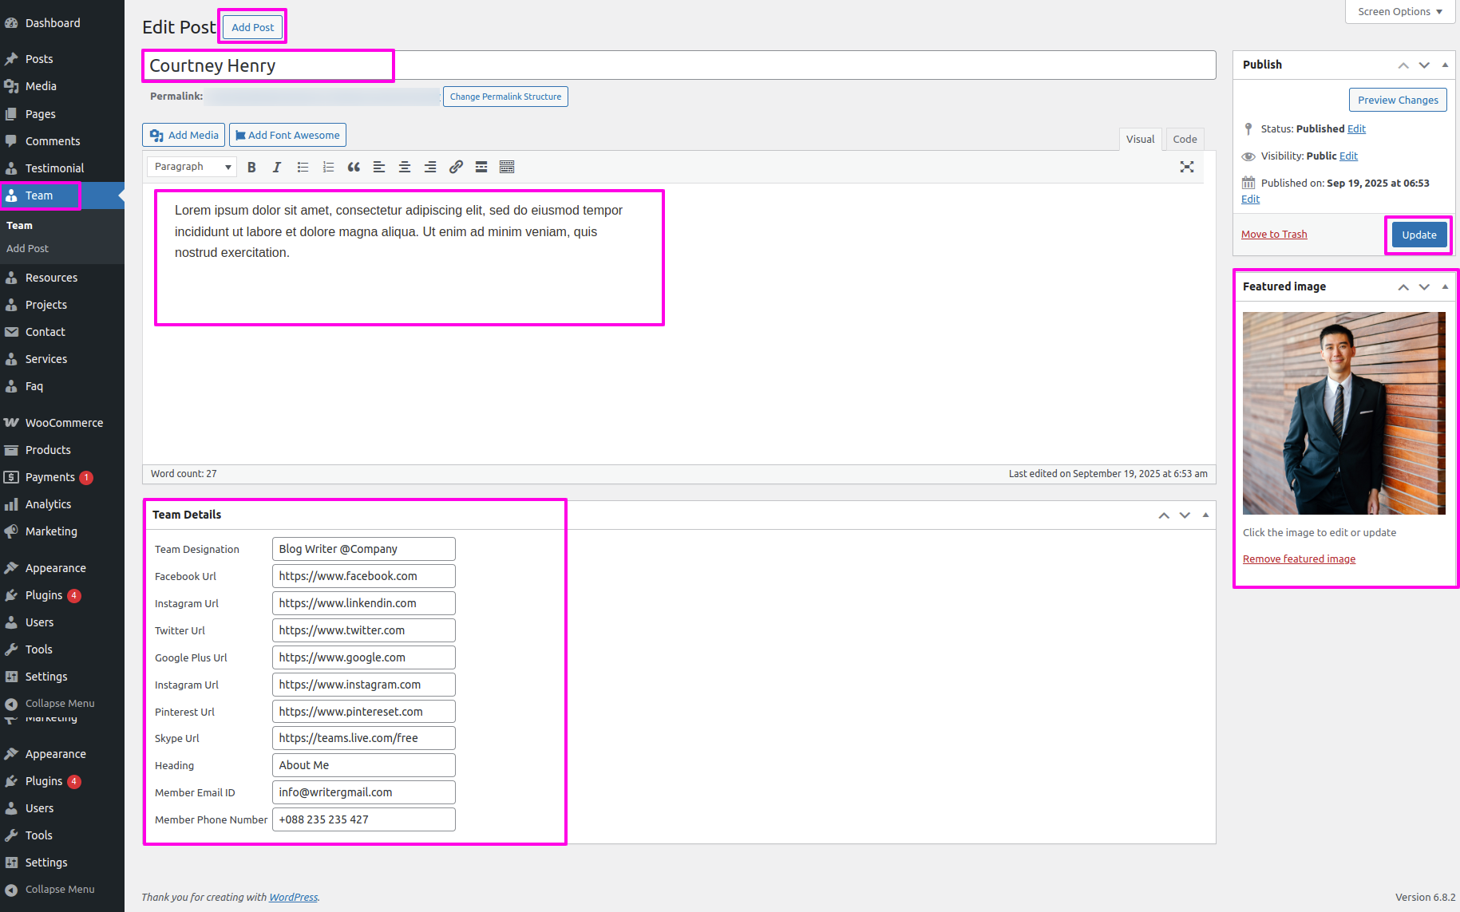Viewport: 1460px width, 912px height.
Task: Click the Member Email ID field
Action: 363,792
